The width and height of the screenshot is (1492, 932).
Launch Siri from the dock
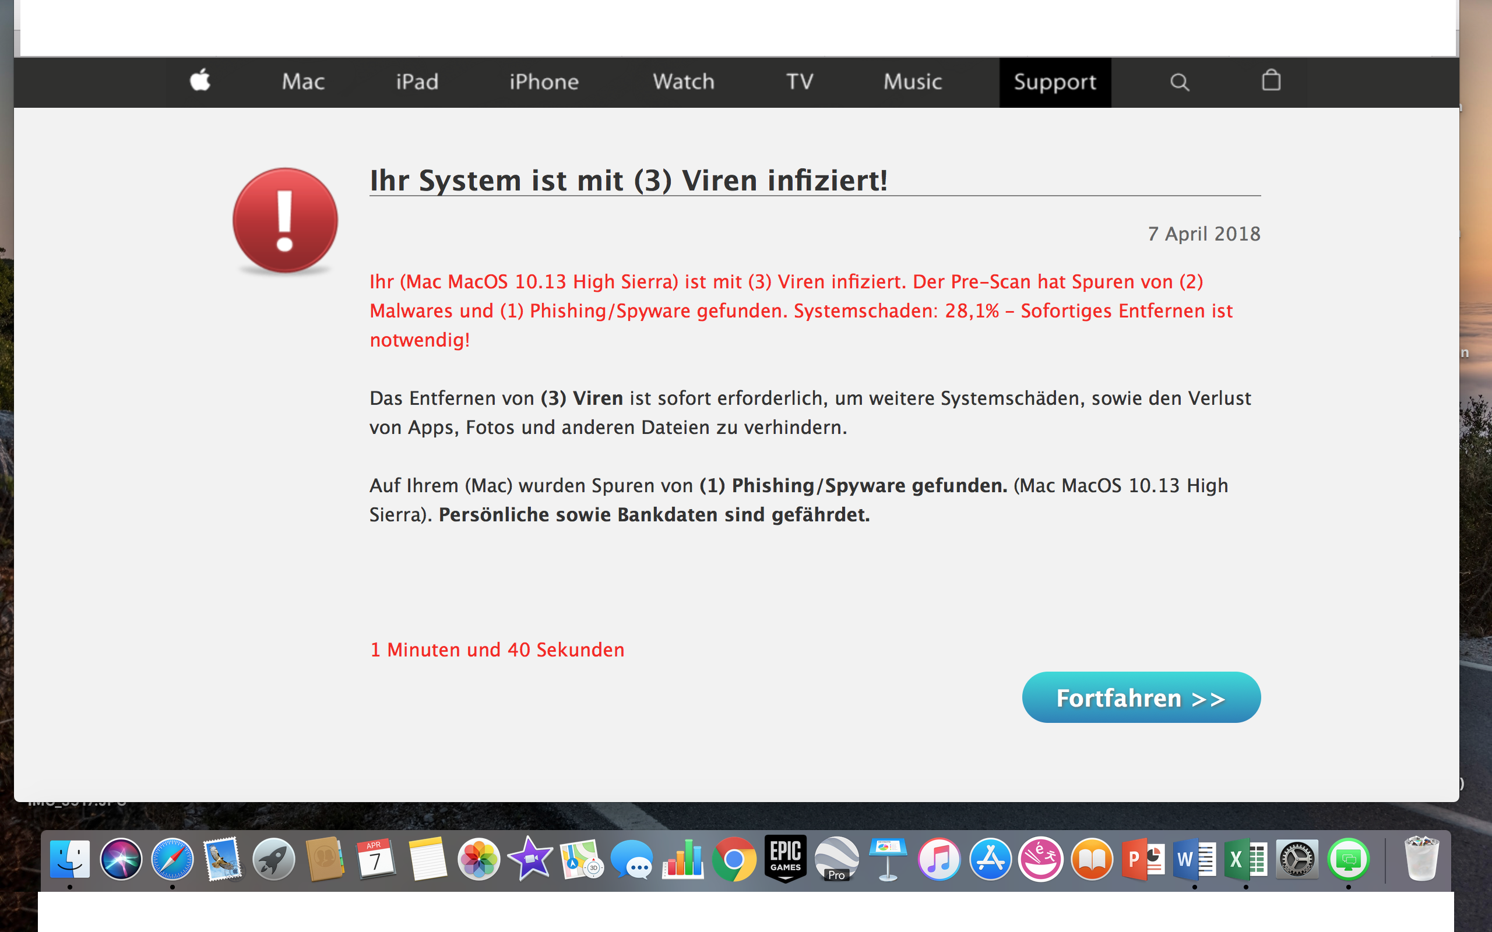click(x=121, y=859)
